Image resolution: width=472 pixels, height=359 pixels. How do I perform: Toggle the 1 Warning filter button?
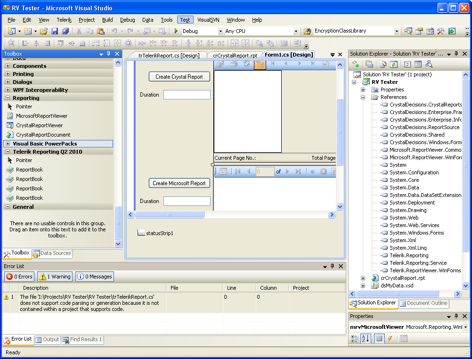point(55,277)
